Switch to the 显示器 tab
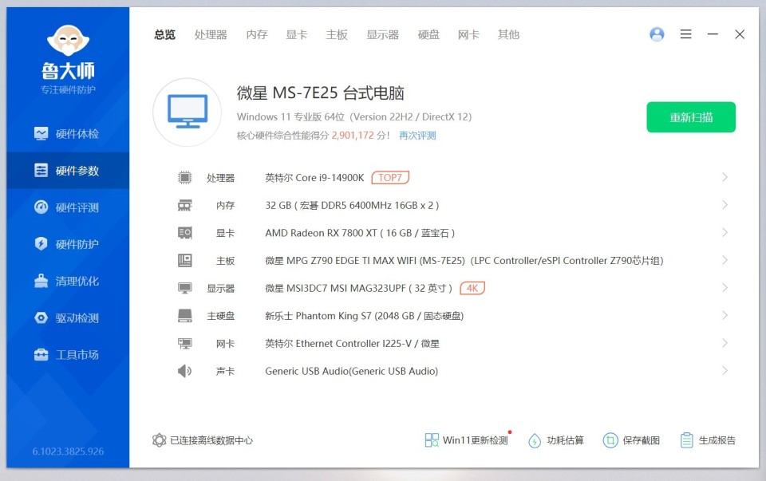This screenshot has height=481, width=766. pyautogui.click(x=383, y=34)
